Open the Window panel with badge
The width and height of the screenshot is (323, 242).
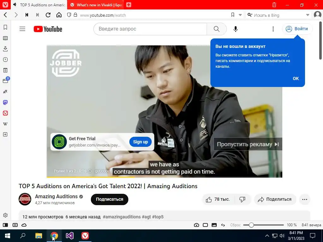(6, 80)
